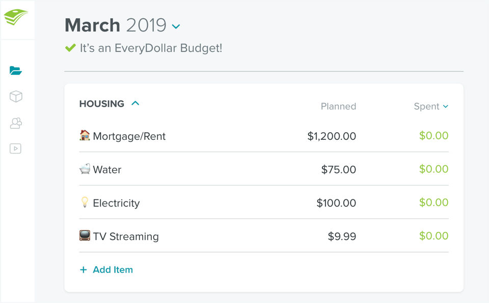Select the TV Streaming budget item
The image size is (489, 303).
[x=125, y=236]
